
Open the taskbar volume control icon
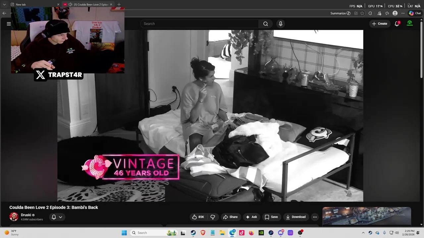coord(397,233)
